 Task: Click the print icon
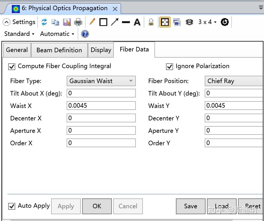(78, 22)
